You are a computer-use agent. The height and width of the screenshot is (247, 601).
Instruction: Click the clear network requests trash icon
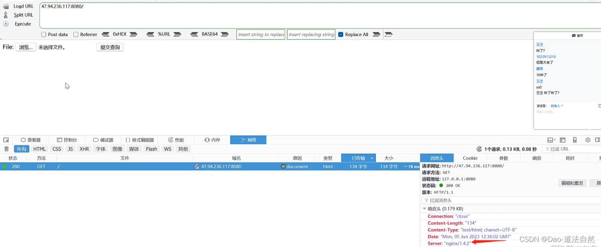pyautogui.click(x=7, y=149)
